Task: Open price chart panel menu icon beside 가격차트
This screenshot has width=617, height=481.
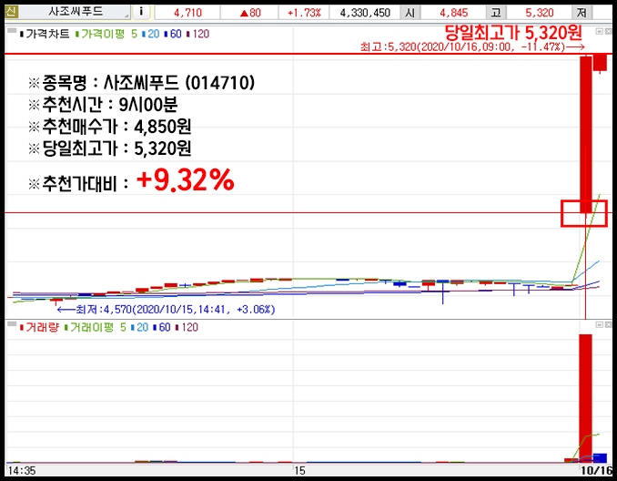Action: tap(12, 30)
